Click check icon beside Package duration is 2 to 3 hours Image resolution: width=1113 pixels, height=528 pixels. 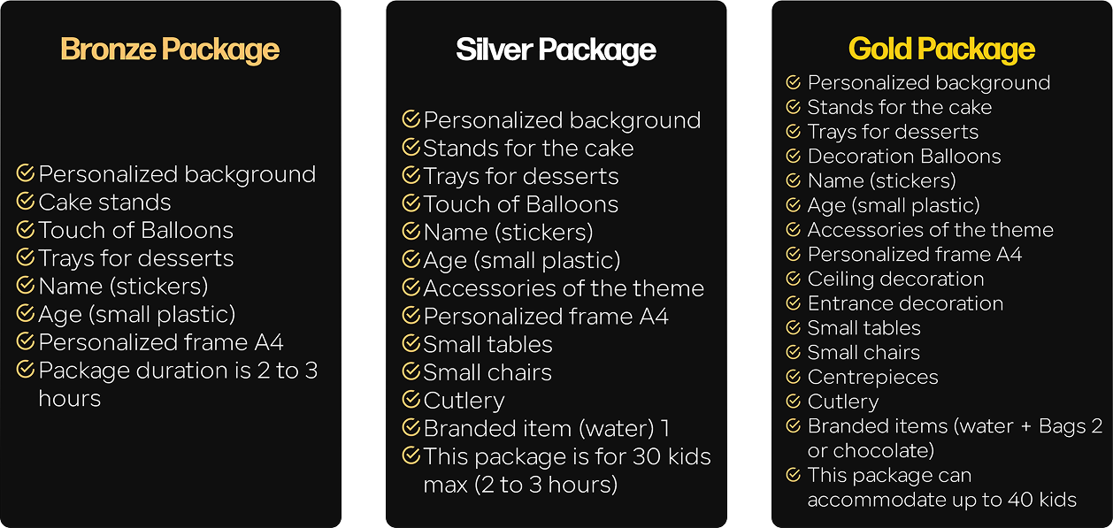[x=25, y=370]
